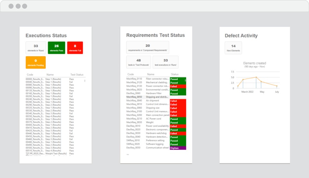Open the MechReq_0010 Control Unit dimensi... row

(x=156, y=104)
